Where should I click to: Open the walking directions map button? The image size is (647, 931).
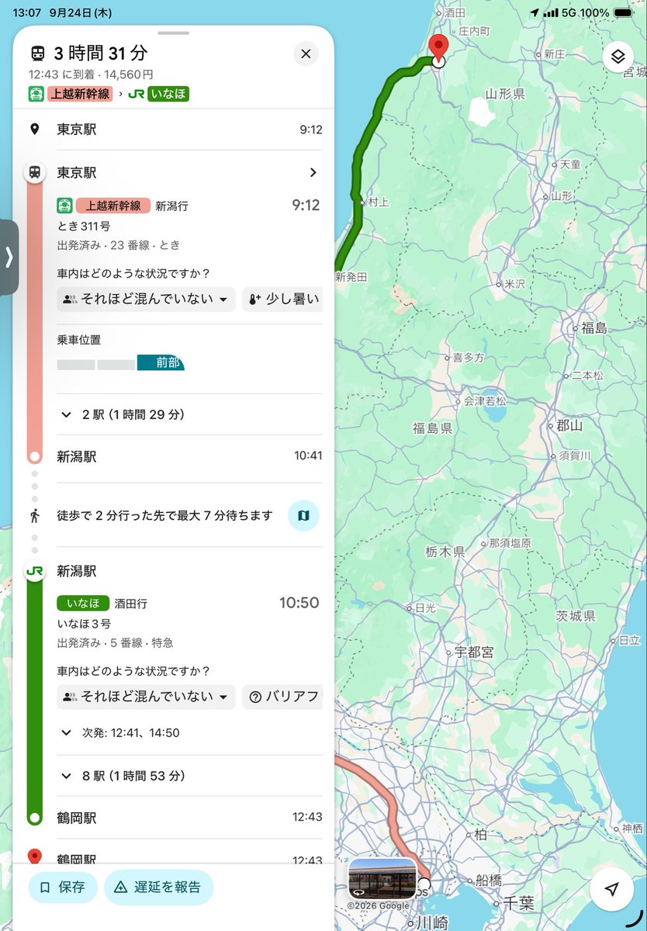tap(303, 515)
